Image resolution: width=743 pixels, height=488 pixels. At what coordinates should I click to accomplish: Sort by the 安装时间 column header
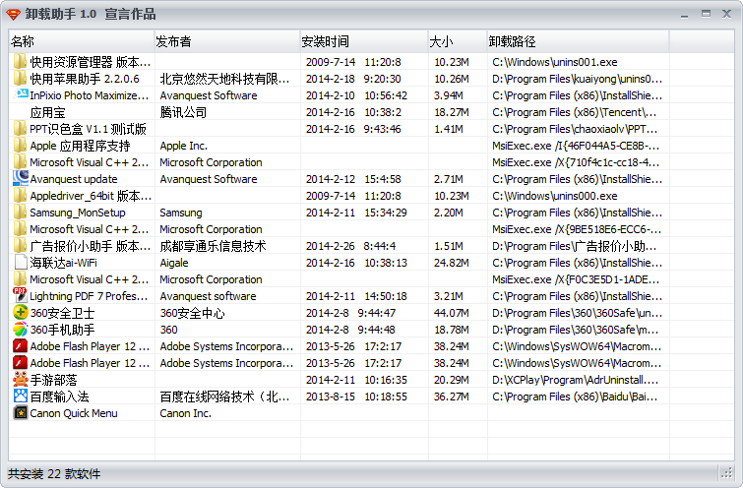364,41
